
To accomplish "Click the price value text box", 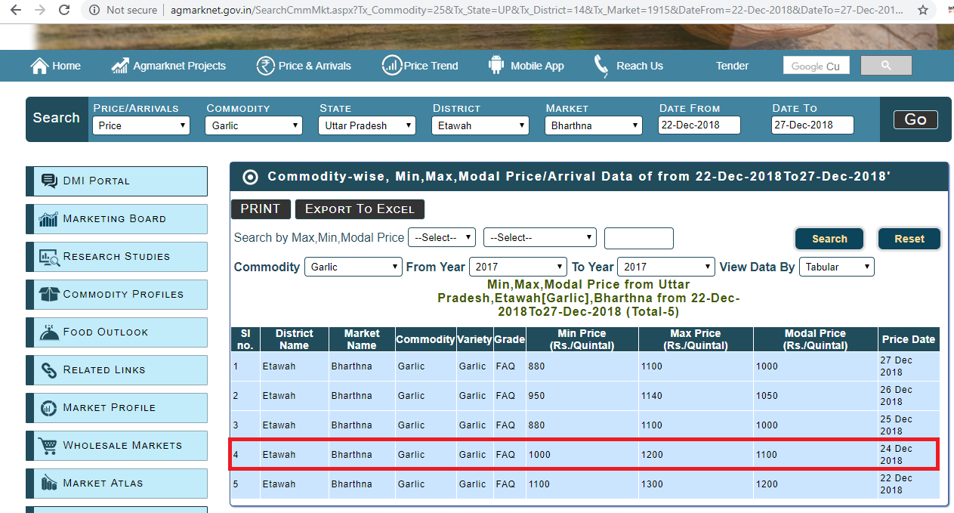I will point(638,238).
